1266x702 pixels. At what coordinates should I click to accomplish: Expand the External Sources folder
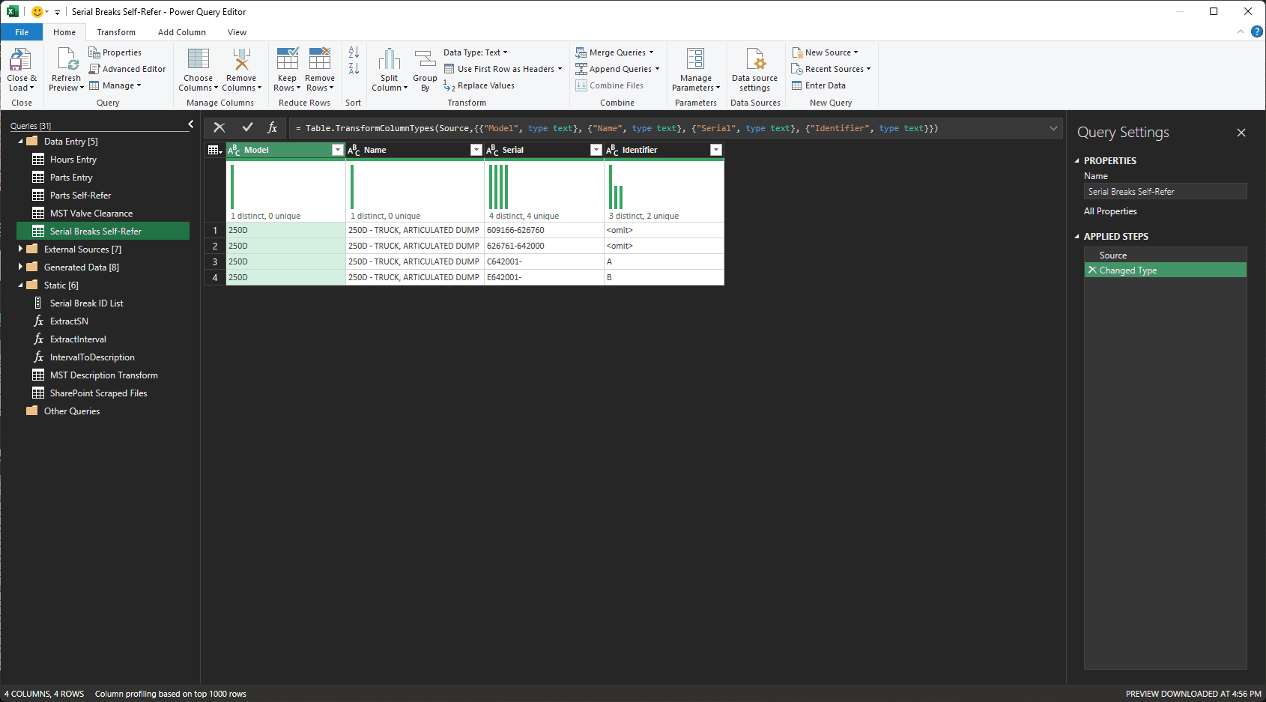(x=21, y=249)
